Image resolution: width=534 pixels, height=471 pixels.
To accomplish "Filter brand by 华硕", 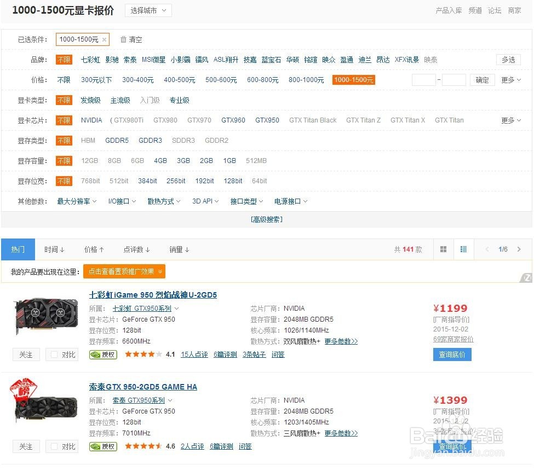I will pos(292,60).
